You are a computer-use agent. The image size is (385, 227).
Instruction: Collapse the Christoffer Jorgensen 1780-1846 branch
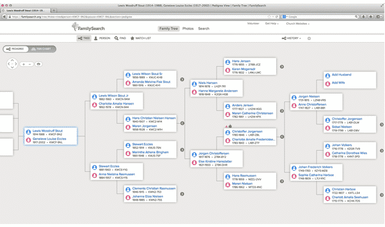282,137
